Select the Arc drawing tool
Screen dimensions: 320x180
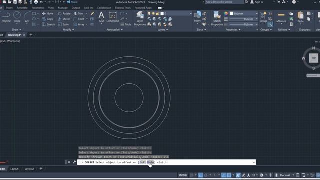pyautogui.click(x=27, y=17)
